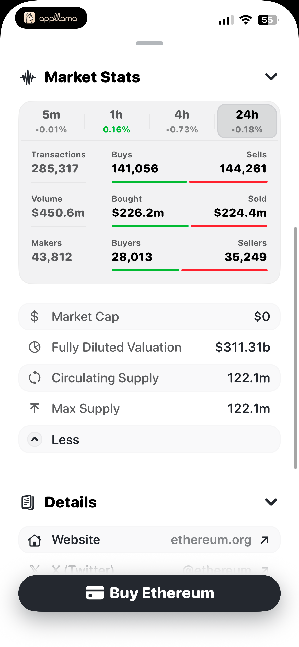Viewport: 299px width, 647px height.
Task: Tap the Volume value $450.6m
Action: point(58,213)
